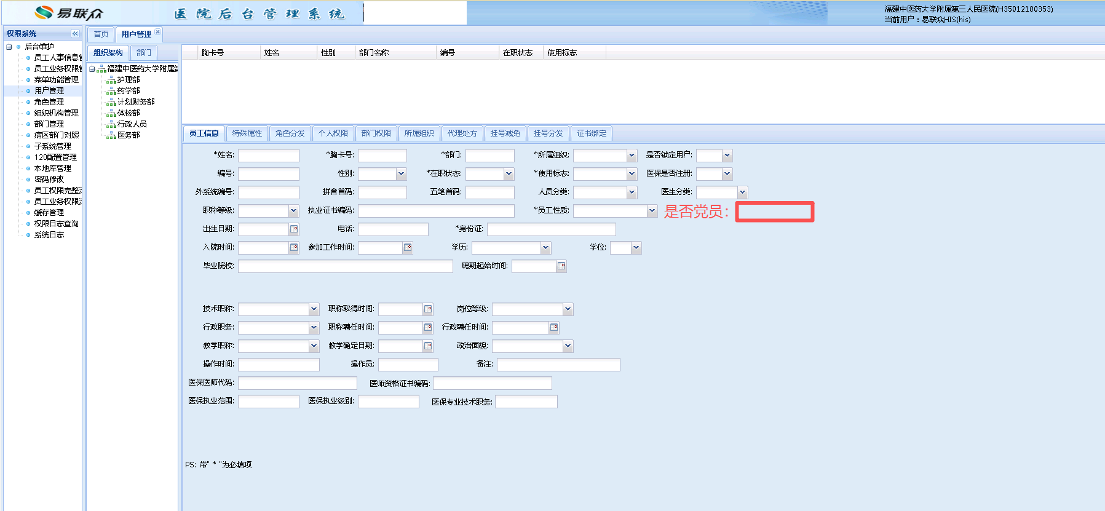The image size is (1105, 511).
Task: Open 缓存管理 in the left menu
Action: coord(49,213)
